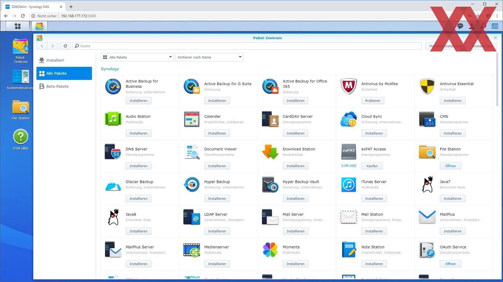Viewport: 503px width, 282px height.
Task: Open Document Viewer package title
Action: pyautogui.click(x=220, y=149)
